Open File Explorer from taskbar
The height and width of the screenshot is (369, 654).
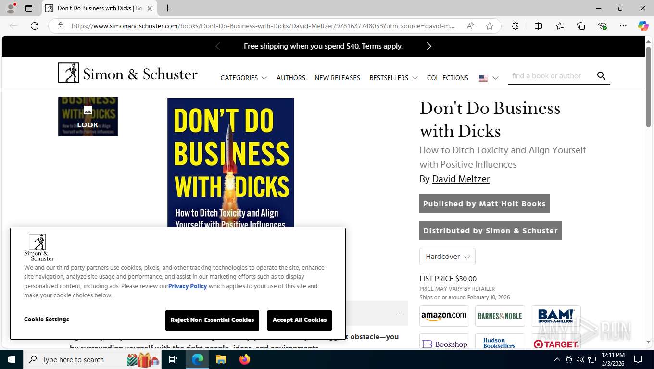[x=221, y=359]
